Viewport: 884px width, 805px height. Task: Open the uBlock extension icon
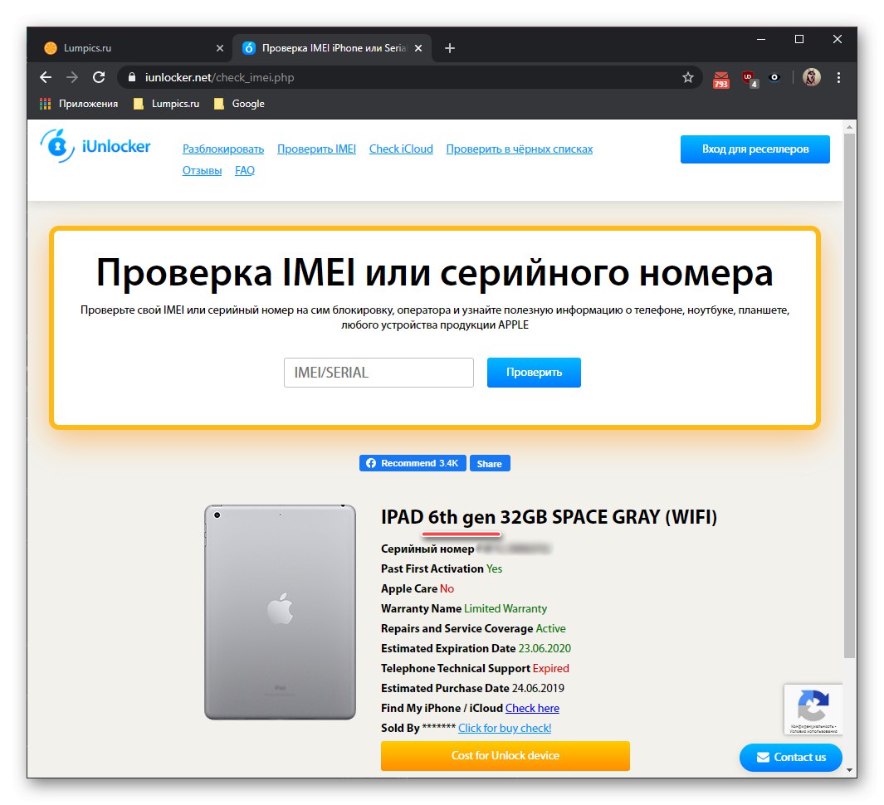(x=750, y=79)
